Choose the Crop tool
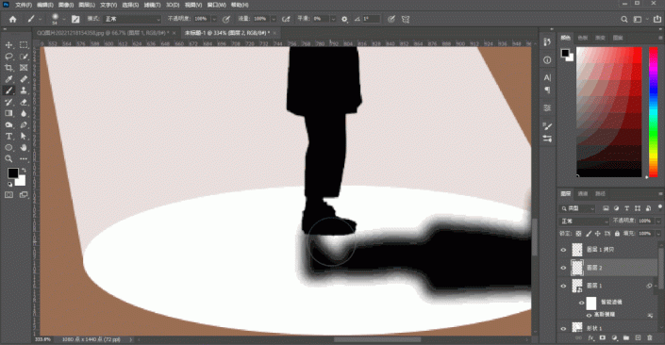This screenshot has height=345, width=665. click(8, 68)
